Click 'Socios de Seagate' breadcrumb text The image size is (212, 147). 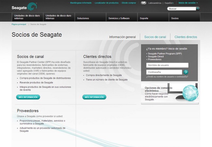[x=38, y=24]
